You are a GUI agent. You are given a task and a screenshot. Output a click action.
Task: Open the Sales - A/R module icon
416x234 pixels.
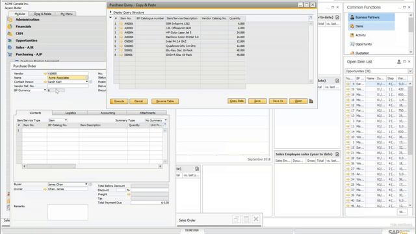click(10, 47)
